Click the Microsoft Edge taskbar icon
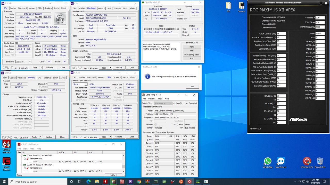The width and height of the screenshot is (330, 185). coord(88,182)
